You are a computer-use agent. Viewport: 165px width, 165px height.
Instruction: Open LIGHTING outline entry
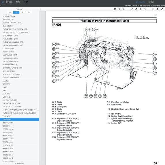tap(6, 97)
